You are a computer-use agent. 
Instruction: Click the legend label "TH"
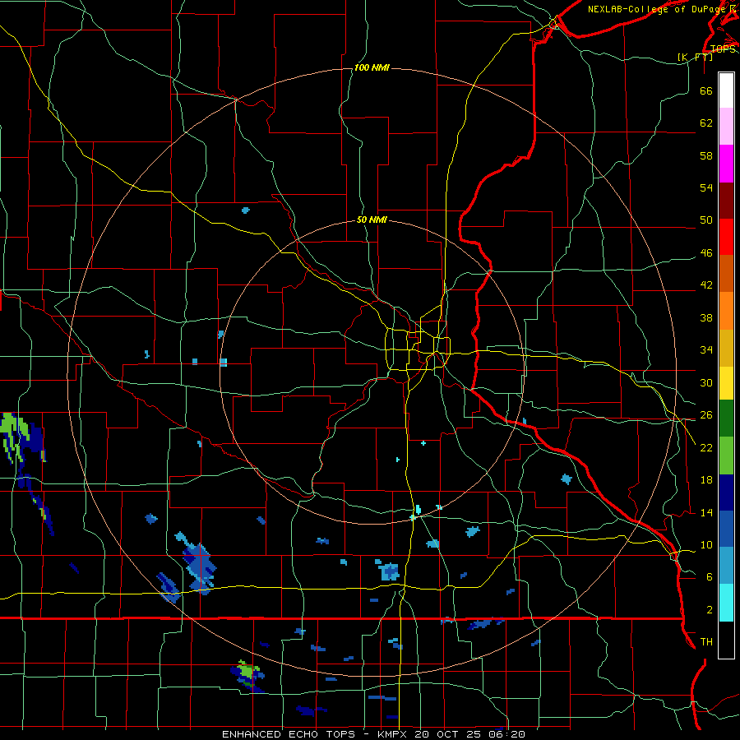[706, 642]
